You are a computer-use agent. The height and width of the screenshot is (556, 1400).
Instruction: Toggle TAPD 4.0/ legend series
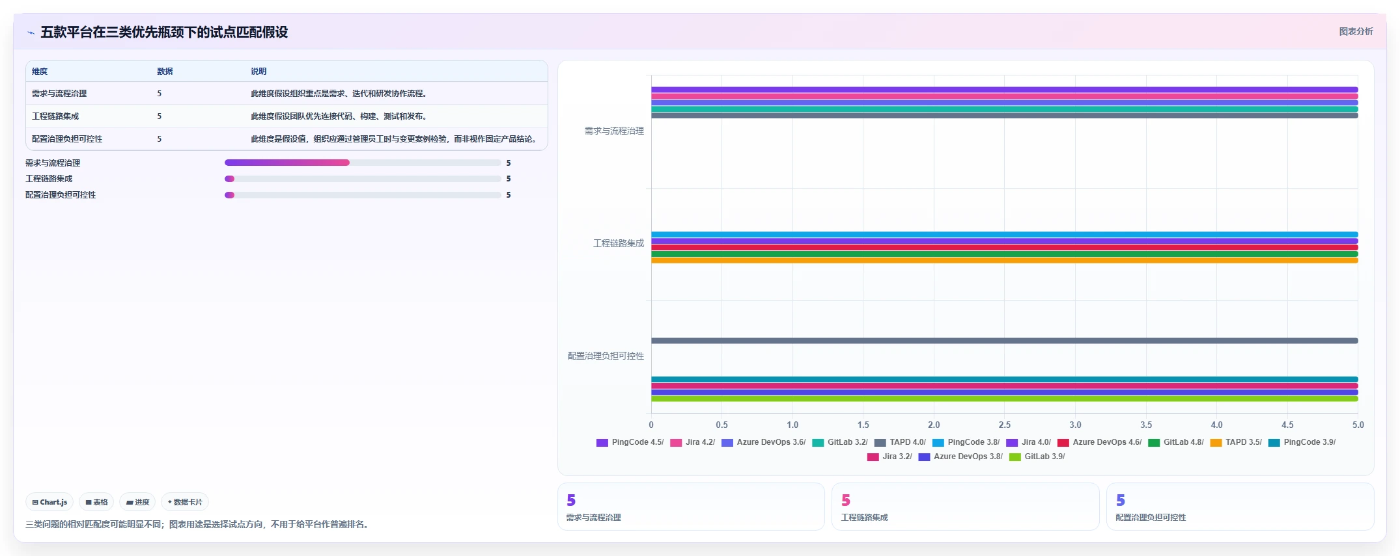pyautogui.click(x=900, y=442)
